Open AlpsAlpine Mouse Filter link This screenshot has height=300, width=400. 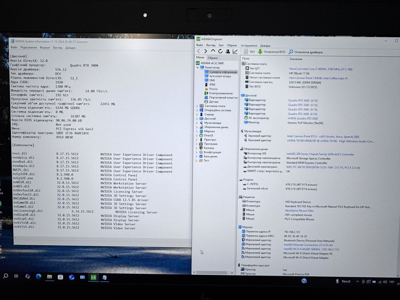coord(299,211)
